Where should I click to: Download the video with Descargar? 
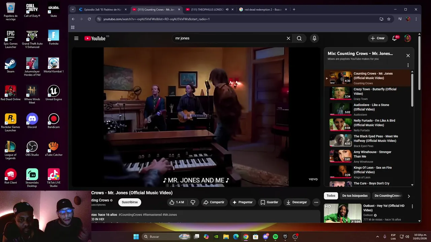(296, 202)
